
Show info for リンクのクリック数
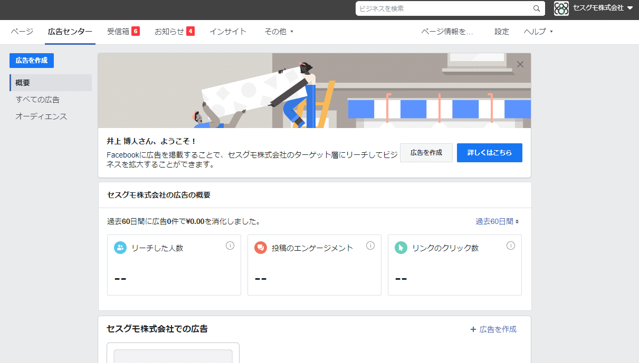[511, 246]
